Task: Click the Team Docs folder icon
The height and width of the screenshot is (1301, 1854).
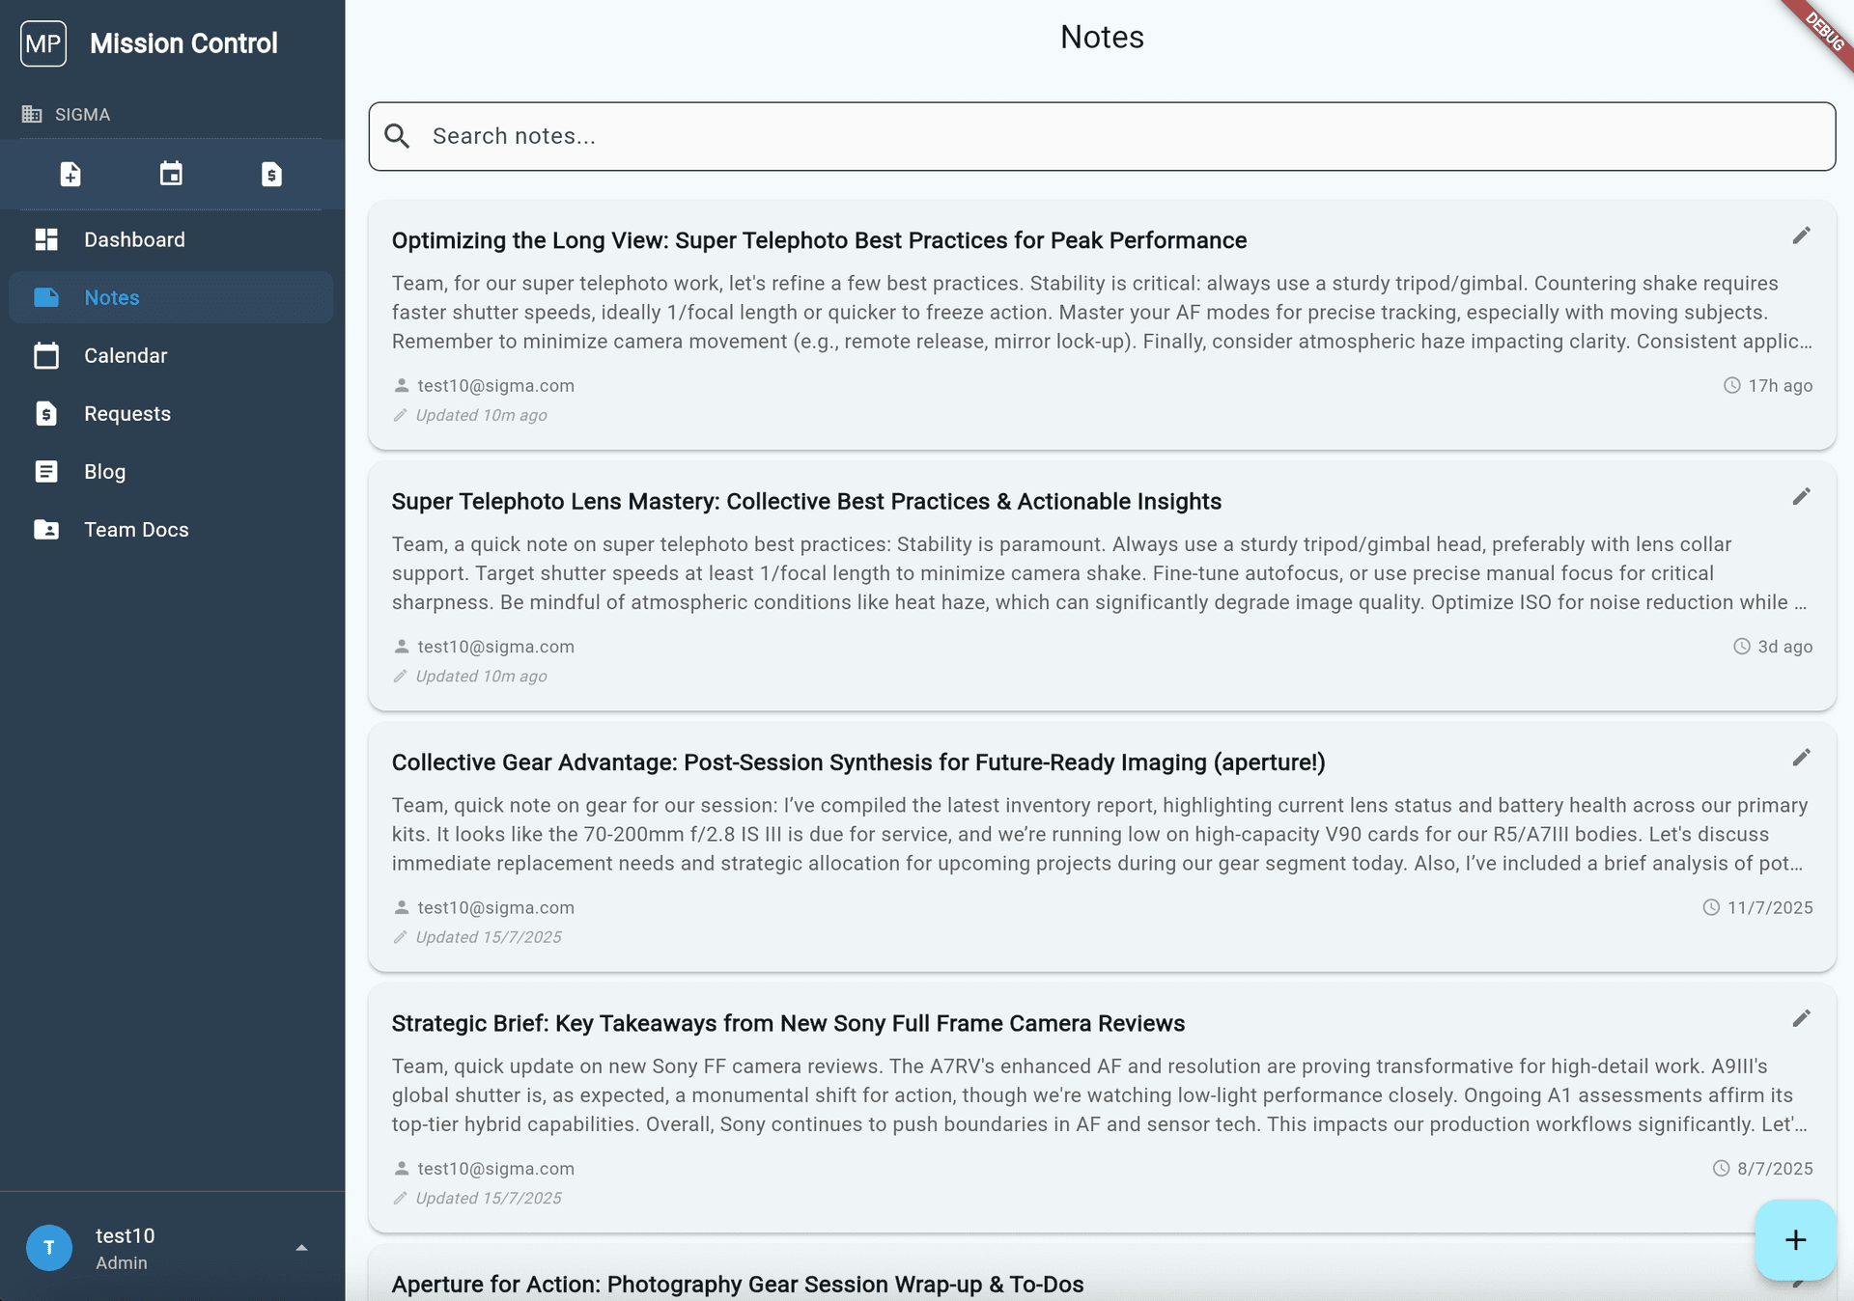Action: [46, 529]
